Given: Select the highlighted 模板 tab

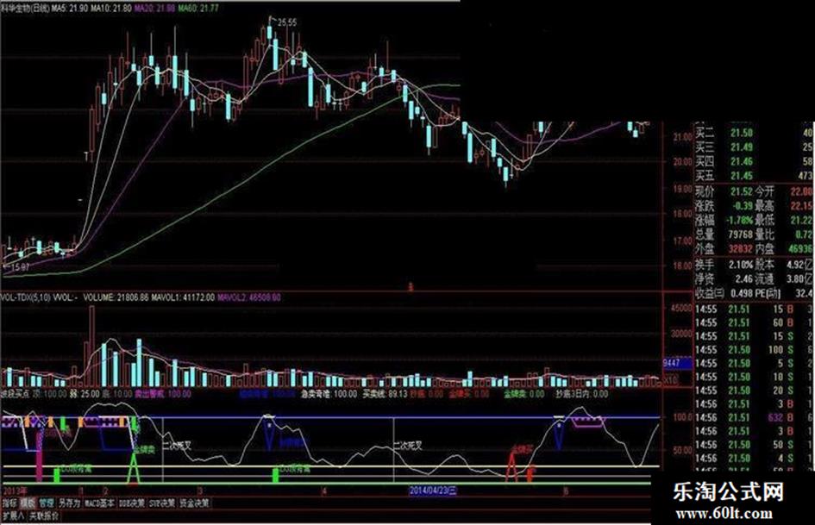Looking at the screenshot, I should pos(27,503).
